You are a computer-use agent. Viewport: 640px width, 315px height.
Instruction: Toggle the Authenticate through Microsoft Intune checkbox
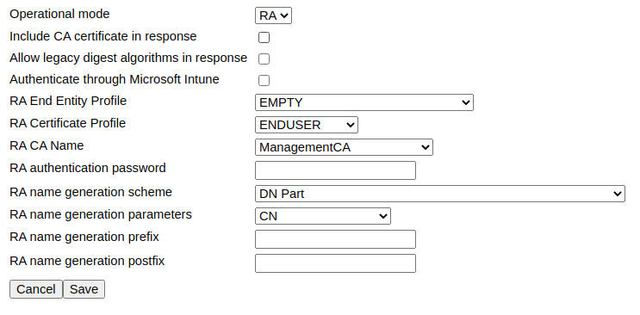coord(264,80)
